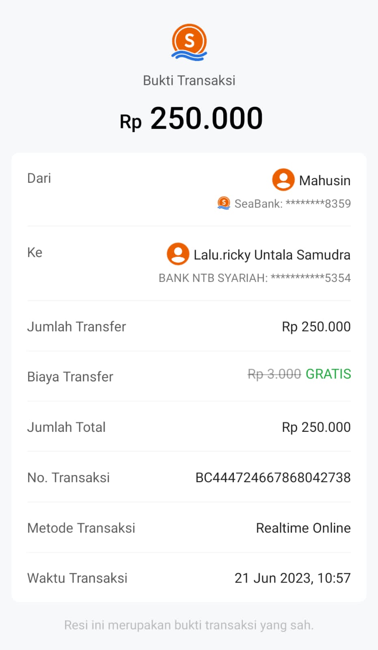Select transaction number BC444724667868042738
Screen dimensions: 378x650
(x=273, y=477)
